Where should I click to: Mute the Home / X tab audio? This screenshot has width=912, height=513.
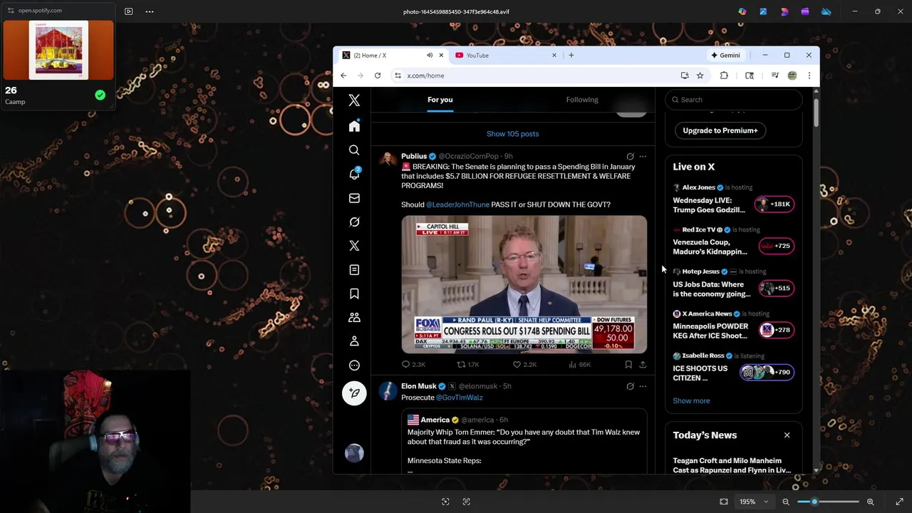[x=430, y=55]
